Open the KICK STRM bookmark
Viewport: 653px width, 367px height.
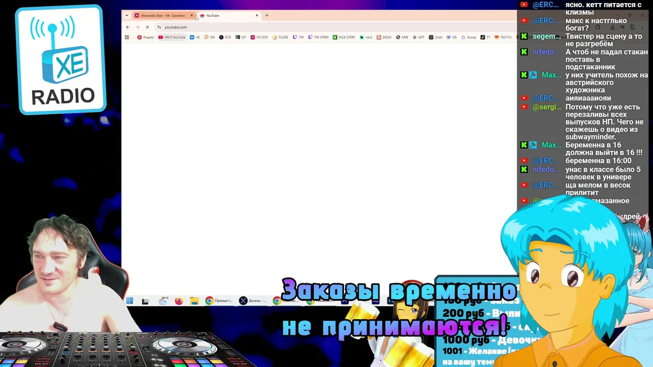pyautogui.click(x=344, y=37)
